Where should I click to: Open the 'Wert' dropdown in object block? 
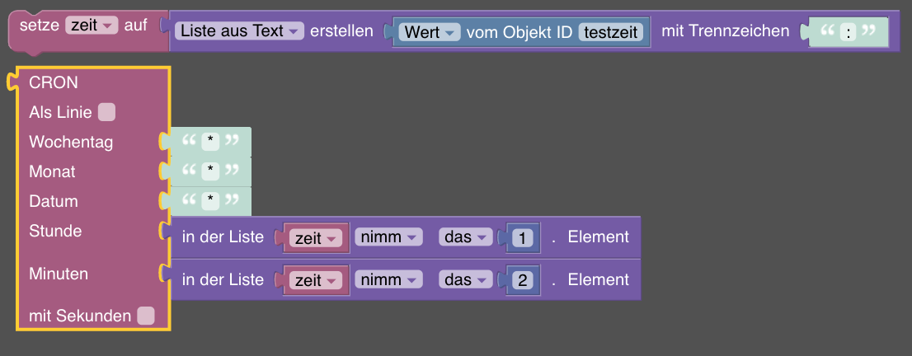coord(430,32)
